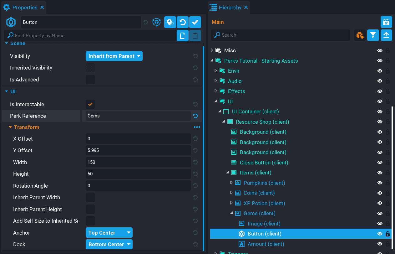This screenshot has height=254, width=395.
Task: Enable the Inherit Parent Width checkbox
Action: tap(90, 197)
